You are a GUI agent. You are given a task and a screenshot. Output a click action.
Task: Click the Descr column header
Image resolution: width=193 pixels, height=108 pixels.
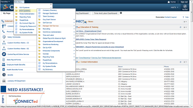(120, 67)
